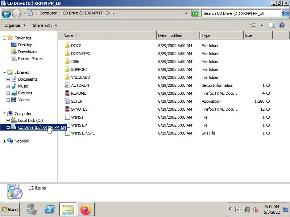Screen dimensions: 290x217
Task: Open the Start menu
Action: 10,209
